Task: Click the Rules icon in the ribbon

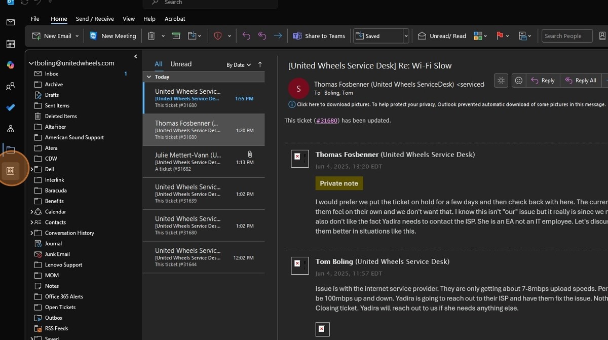Action: tap(523, 36)
